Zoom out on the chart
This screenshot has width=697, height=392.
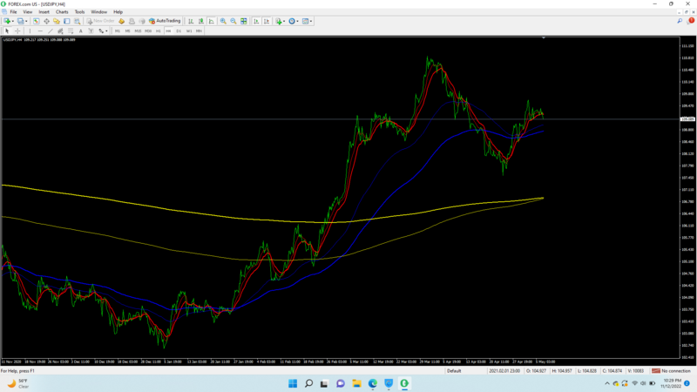233,21
